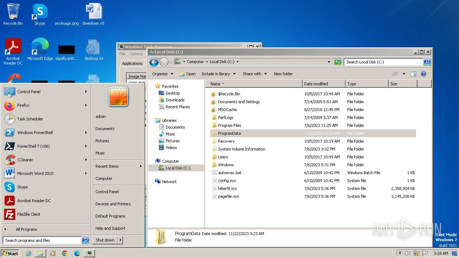Expand All Programs list
The image size is (459, 258).
[x=46, y=229]
